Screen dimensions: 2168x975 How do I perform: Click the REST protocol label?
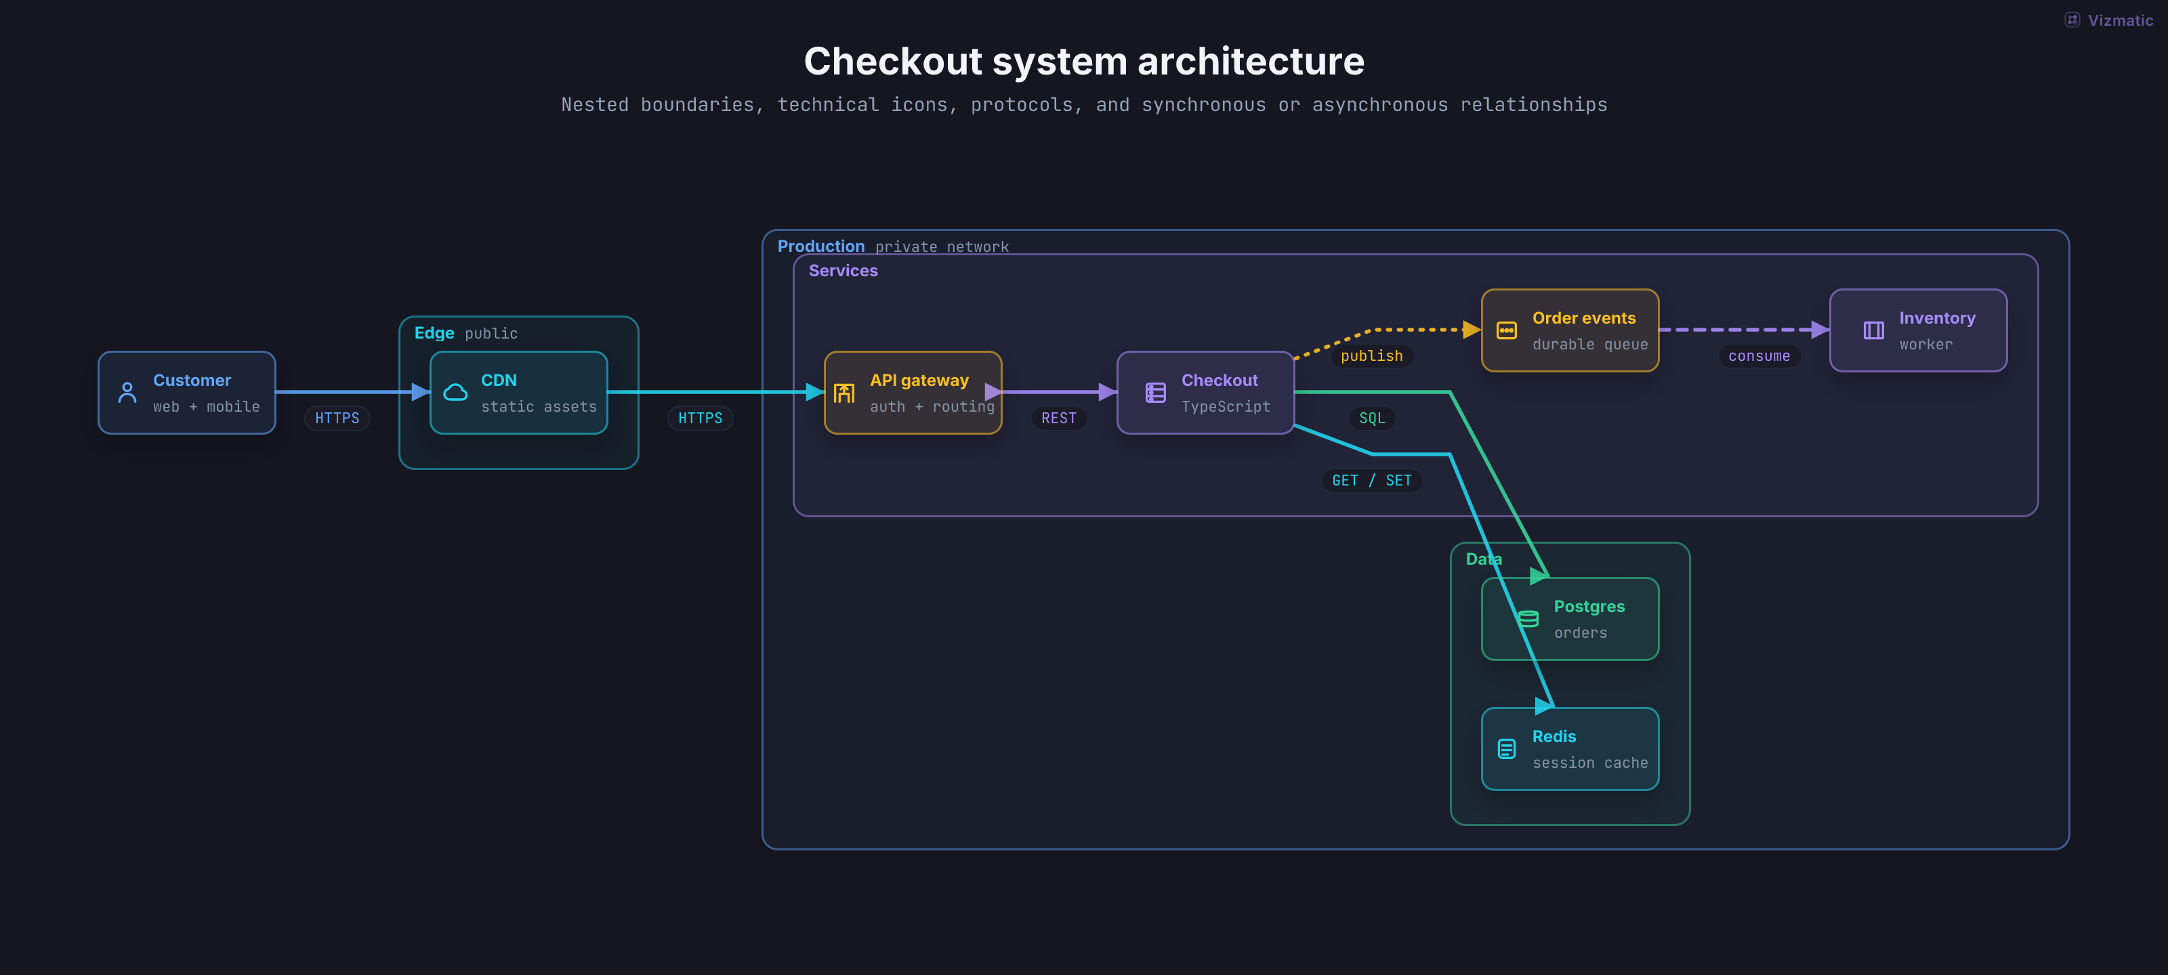[1059, 418]
